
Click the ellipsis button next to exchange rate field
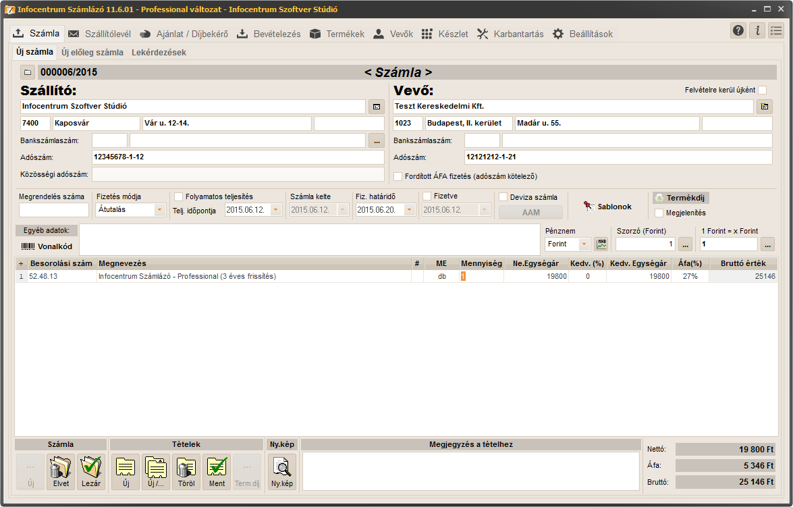point(767,244)
